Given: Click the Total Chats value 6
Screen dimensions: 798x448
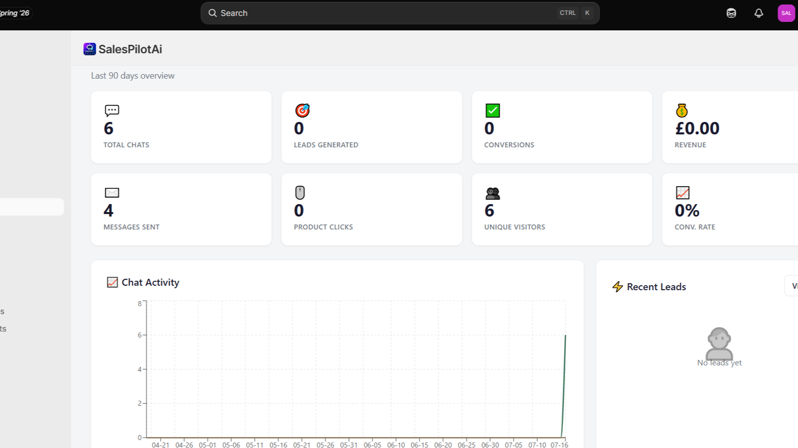Looking at the screenshot, I should click(x=109, y=128).
